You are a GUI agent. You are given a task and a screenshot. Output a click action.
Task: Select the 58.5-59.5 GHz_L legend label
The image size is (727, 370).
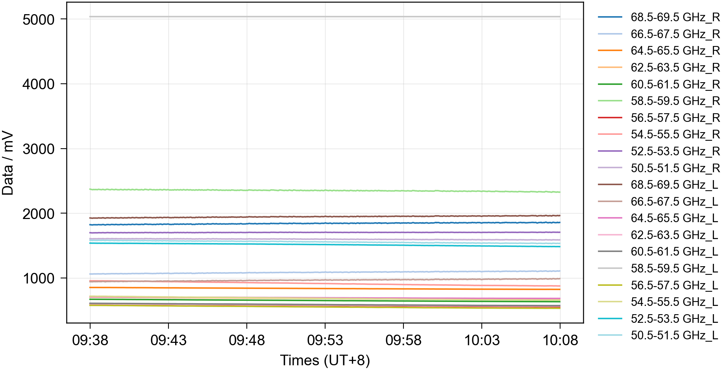[674, 268]
